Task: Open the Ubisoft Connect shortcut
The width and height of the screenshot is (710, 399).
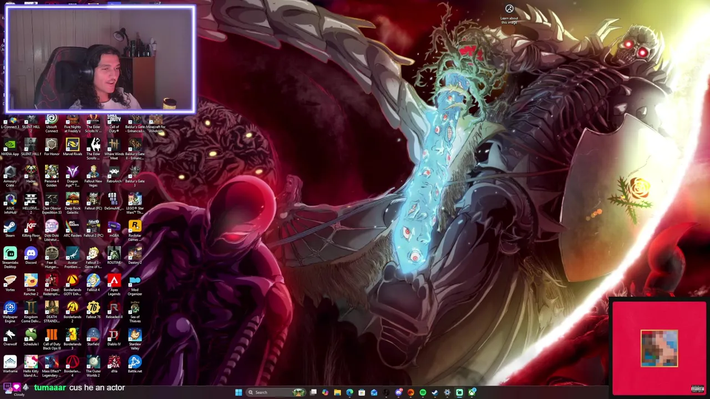Action: point(52,122)
